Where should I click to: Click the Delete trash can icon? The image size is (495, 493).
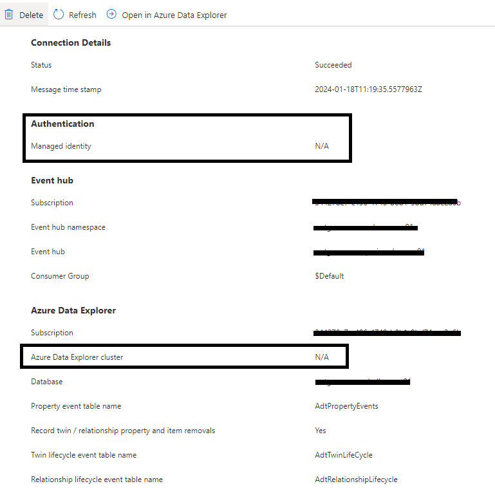click(x=9, y=15)
